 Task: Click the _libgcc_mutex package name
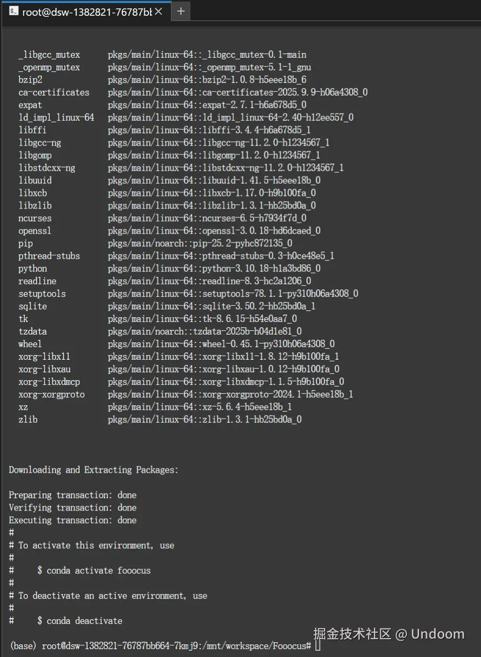click(x=49, y=55)
